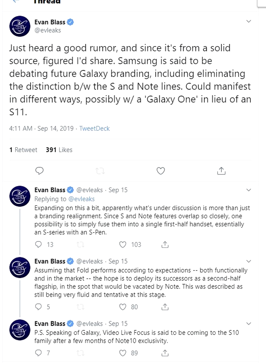Retweet the main Galaxy rumor tweet
Image resolution: width=266 pixels, height=363 pixels.
click(x=100, y=171)
